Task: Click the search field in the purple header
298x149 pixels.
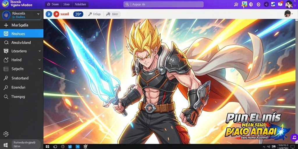Action: 164,4
